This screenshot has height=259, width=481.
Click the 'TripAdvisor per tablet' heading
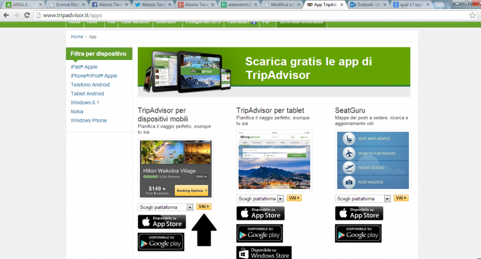coord(270,110)
